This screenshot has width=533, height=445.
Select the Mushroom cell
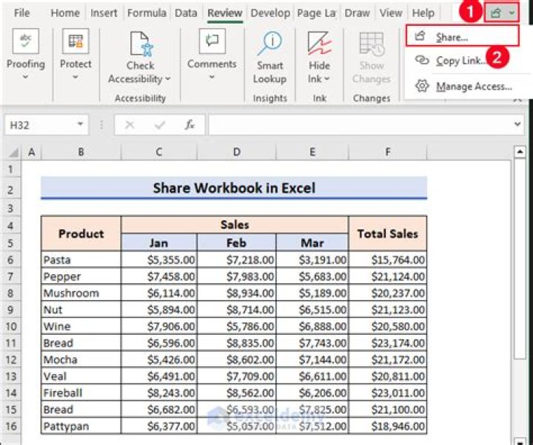pyautogui.click(x=81, y=293)
